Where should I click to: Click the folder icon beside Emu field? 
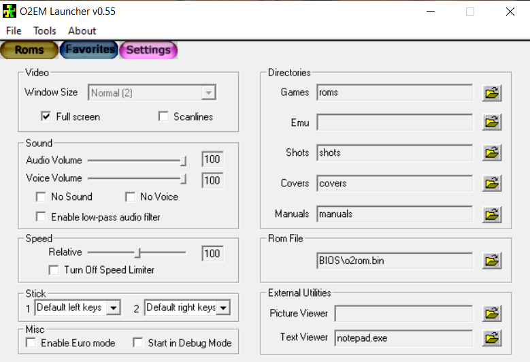point(491,122)
